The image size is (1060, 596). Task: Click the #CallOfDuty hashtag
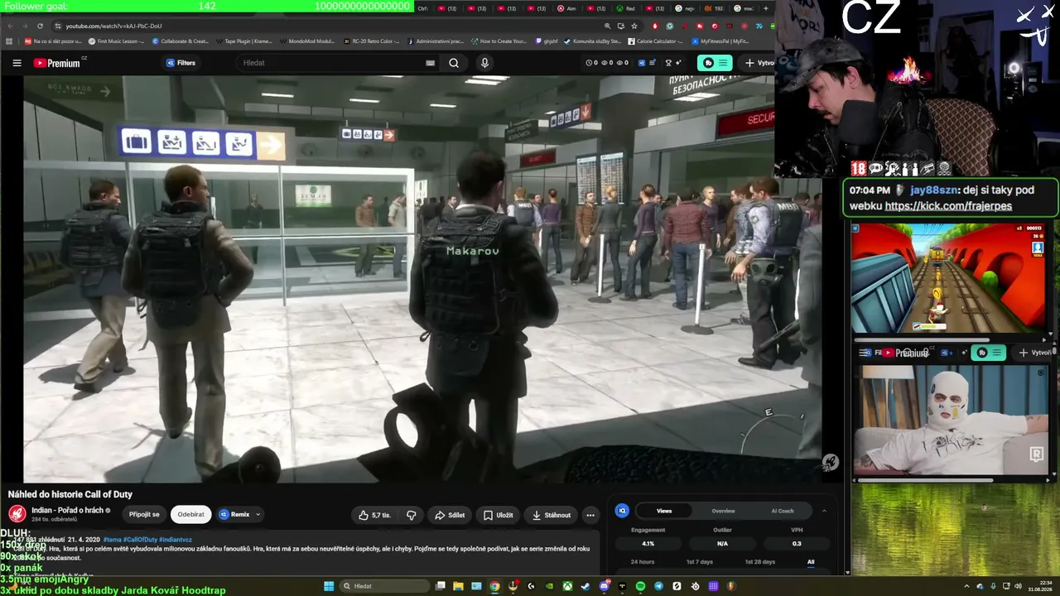(x=139, y=540)
